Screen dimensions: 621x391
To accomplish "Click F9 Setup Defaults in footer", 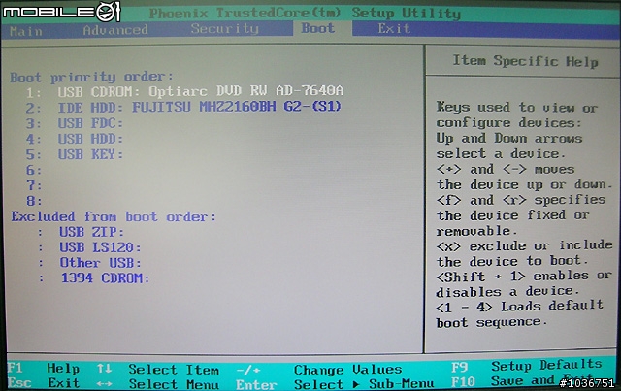I will pos(527,366).
